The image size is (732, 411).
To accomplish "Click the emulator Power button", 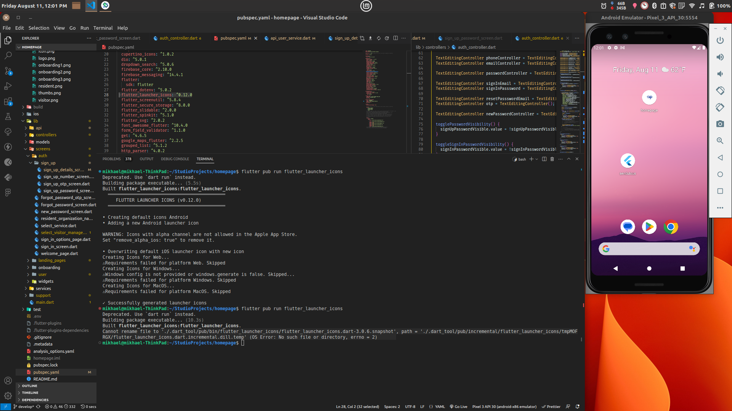I will tap(720, 40).
